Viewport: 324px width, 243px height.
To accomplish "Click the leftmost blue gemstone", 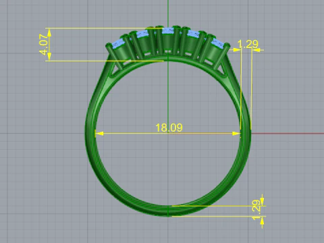I will pos(119,43).
